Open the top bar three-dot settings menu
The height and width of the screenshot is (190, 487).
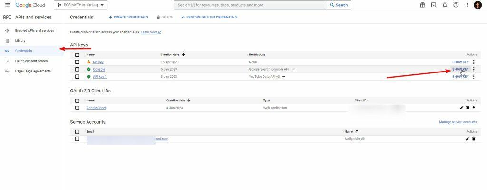(467, 5)
